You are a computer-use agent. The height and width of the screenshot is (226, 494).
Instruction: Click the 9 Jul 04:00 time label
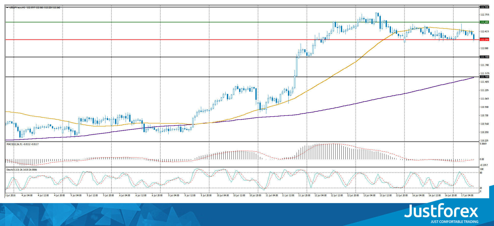tap(173, 195)
